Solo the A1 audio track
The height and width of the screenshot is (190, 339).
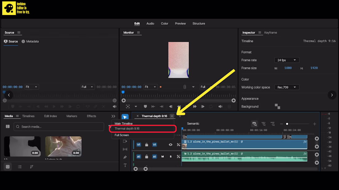click(x=171, y=157)
